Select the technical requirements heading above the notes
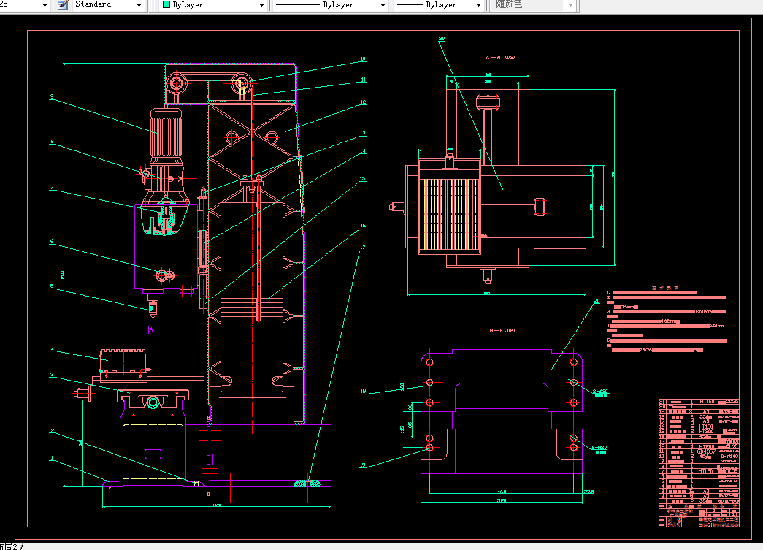The height and width of the screenshot is (550, 763). (x=664, y=288)
